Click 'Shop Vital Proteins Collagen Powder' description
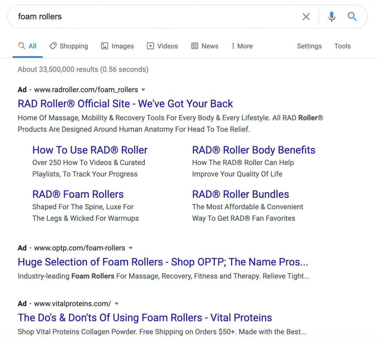 coord(162,332)
